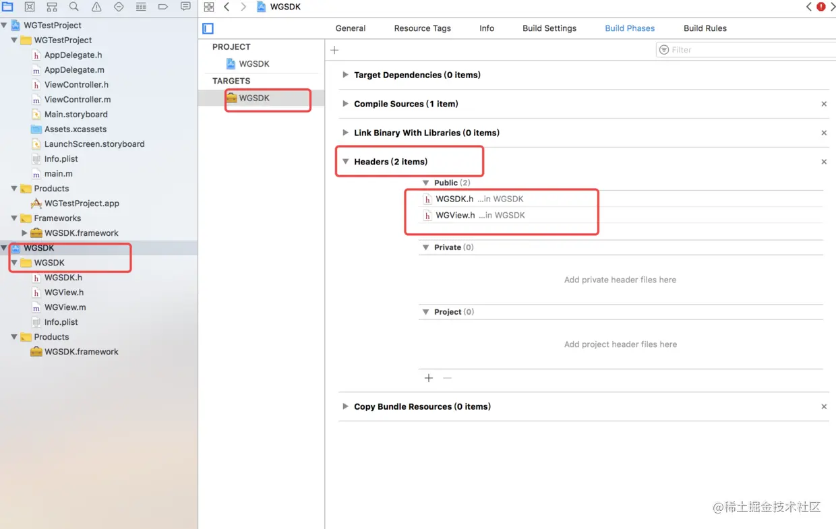Switch to the Build Phases tab

click(630, 28)
